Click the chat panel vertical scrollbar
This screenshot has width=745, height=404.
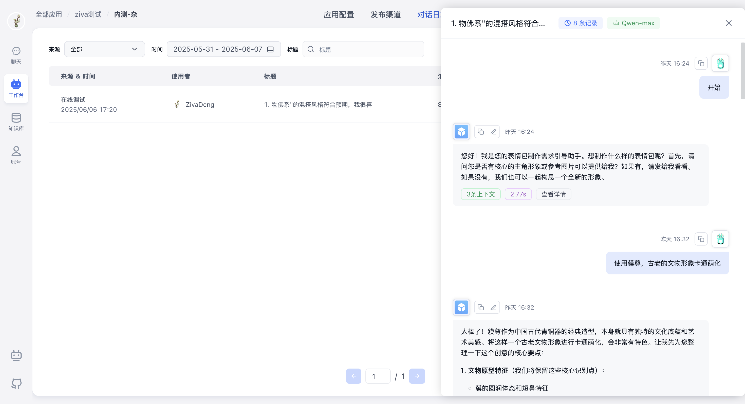(742, 71)
